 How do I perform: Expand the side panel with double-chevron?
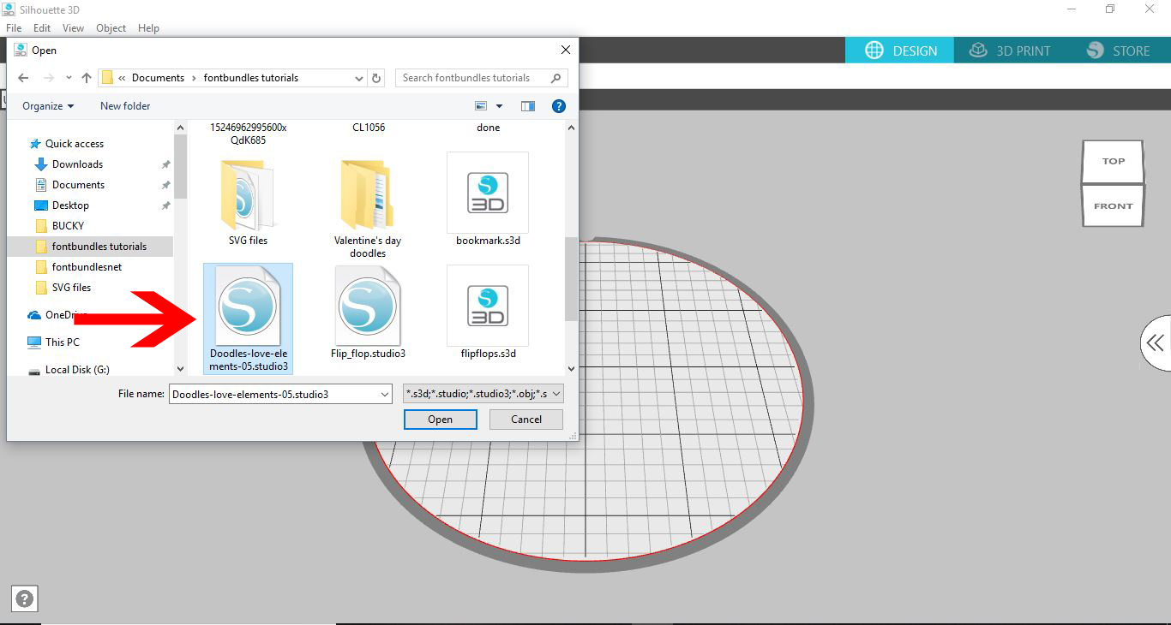pos(1156,343)
